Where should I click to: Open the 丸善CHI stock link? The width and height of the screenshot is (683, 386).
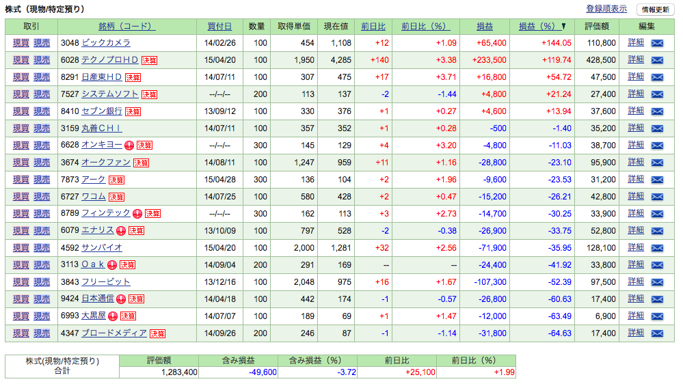click(x=101, y=128)
